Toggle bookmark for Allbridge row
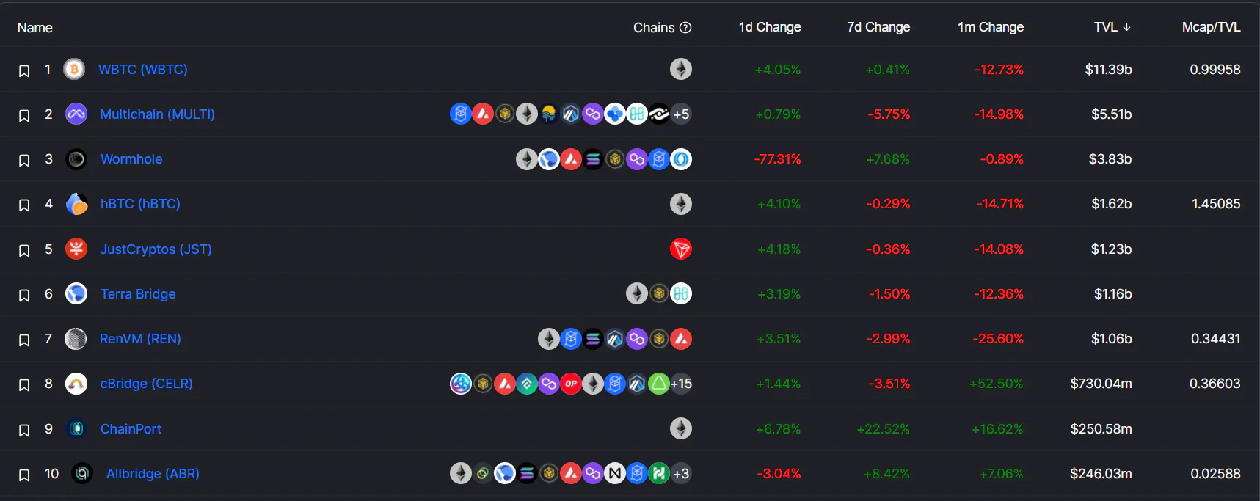 coord(24,475)
